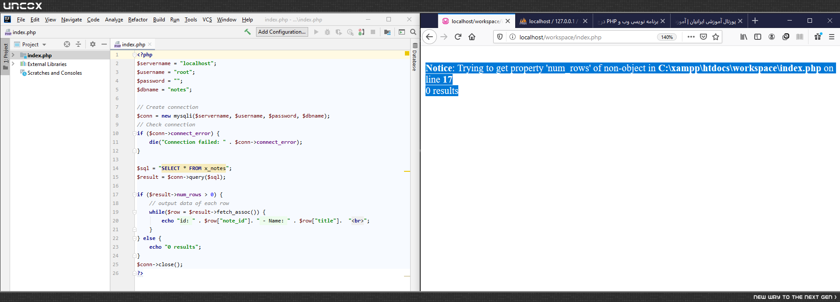840x302 pixels.
Task: Bookmark this page star icon
Action: click(716, 37)
